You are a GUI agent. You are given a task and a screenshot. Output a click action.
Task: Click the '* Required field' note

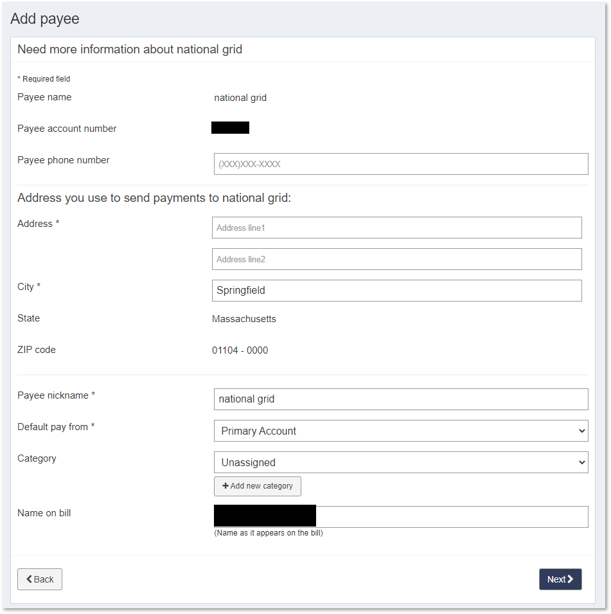(44, 78)
